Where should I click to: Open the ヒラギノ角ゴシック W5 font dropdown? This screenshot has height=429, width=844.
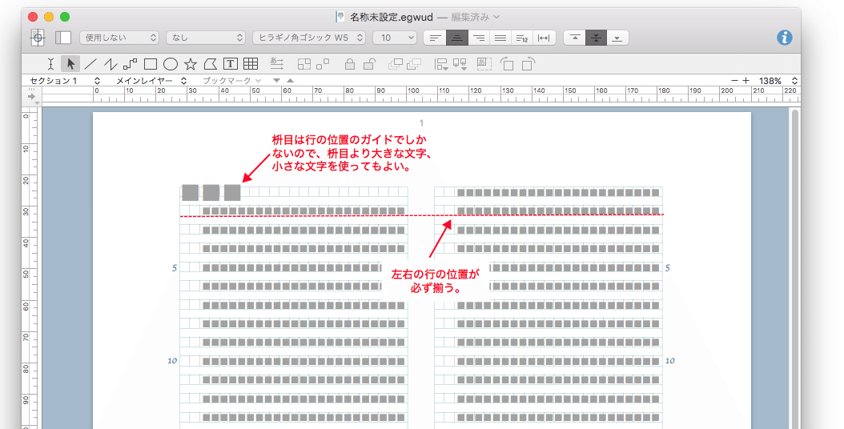(x=309, y=38)
